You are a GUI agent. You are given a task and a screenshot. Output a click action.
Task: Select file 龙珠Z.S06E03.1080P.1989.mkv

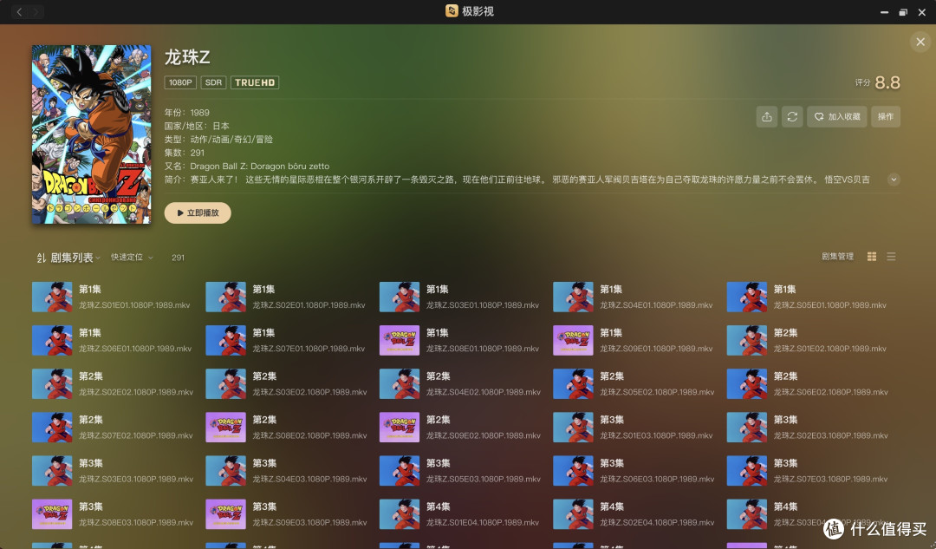point(657,479)
